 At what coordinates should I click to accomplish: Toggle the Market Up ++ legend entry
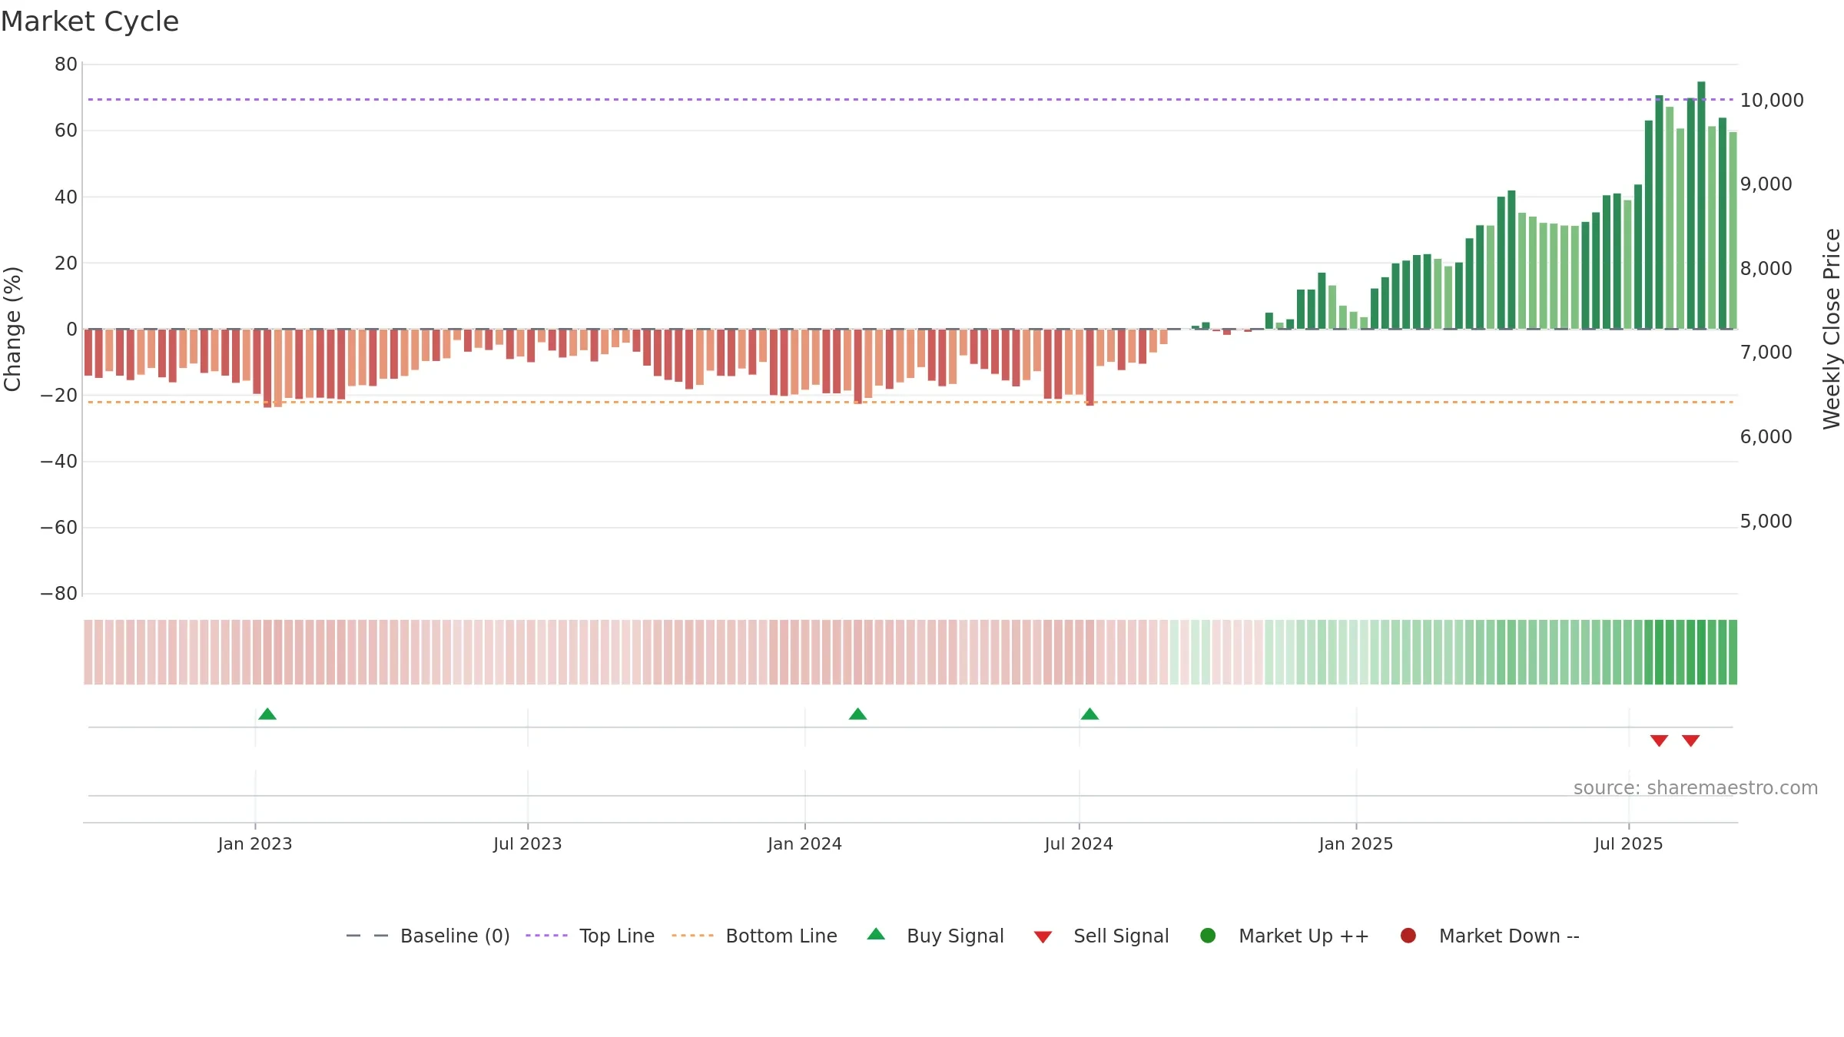(x=1285, y=936)
